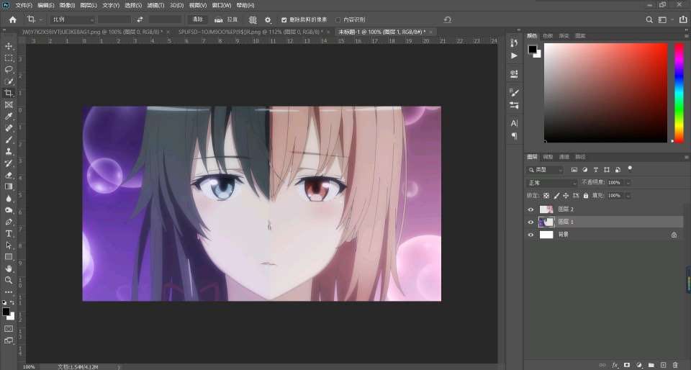691x370 pixels.
Task: Open the 滤镜(T) menu
Action: pos(155,5)
